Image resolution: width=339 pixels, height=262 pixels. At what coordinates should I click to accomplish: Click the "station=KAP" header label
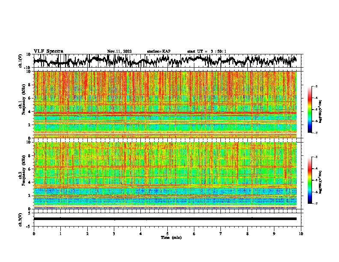159,51
